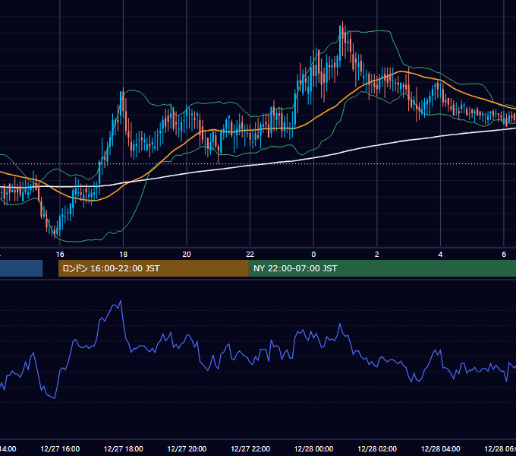Click the '12/28 02:00' label on the lower axis
Image resolution: width=516 pixels, height=456 pixels.
point(377,448)
